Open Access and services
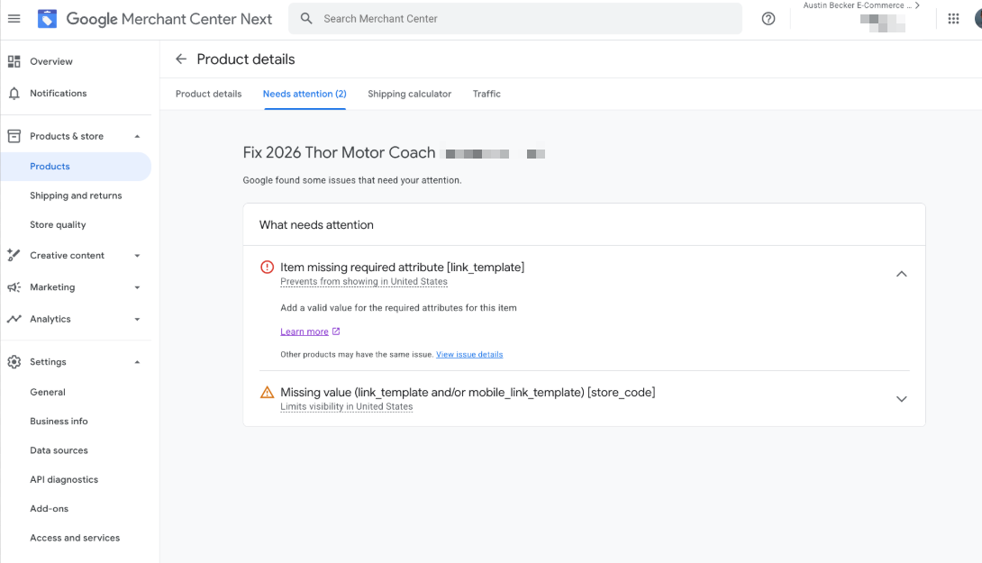Screen dimensions: 982x563 (x=76, y=538)
